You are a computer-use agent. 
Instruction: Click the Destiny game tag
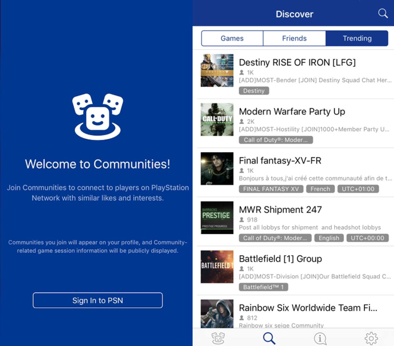254,91
